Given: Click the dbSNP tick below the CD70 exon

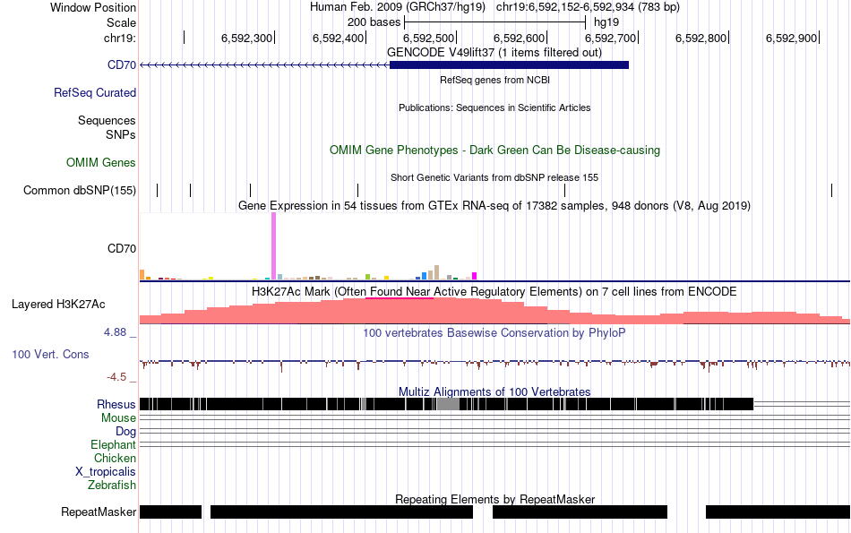Looking at the screenshot, I should pos(565,191).
